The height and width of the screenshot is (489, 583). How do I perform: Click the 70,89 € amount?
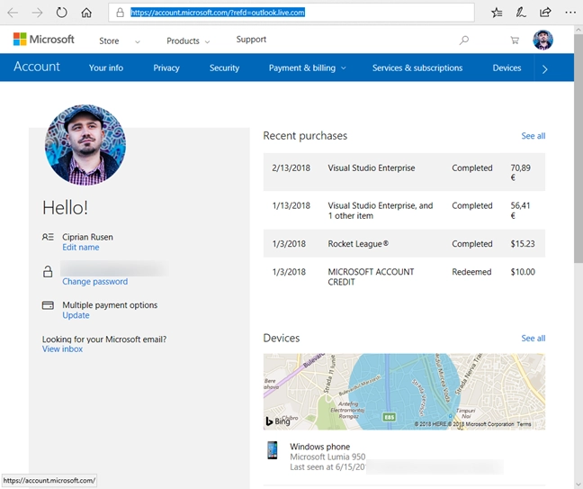(520, 172)
